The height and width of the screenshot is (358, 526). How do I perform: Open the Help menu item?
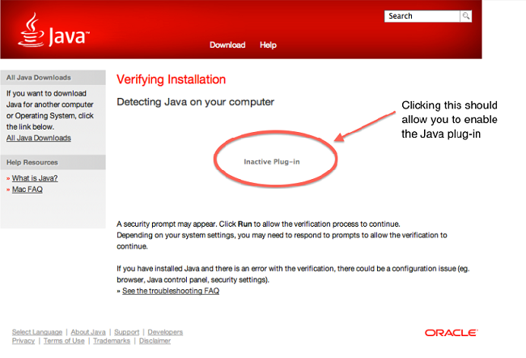pyautogui.click(x=268, y=45)
